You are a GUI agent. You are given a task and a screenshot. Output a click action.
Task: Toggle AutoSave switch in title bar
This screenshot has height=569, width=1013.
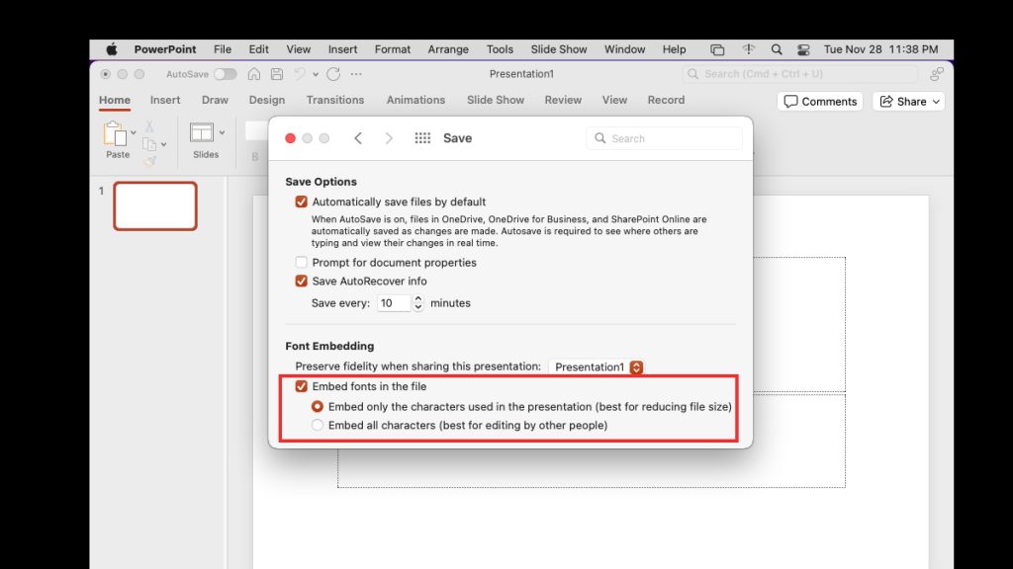click(226, 73)
